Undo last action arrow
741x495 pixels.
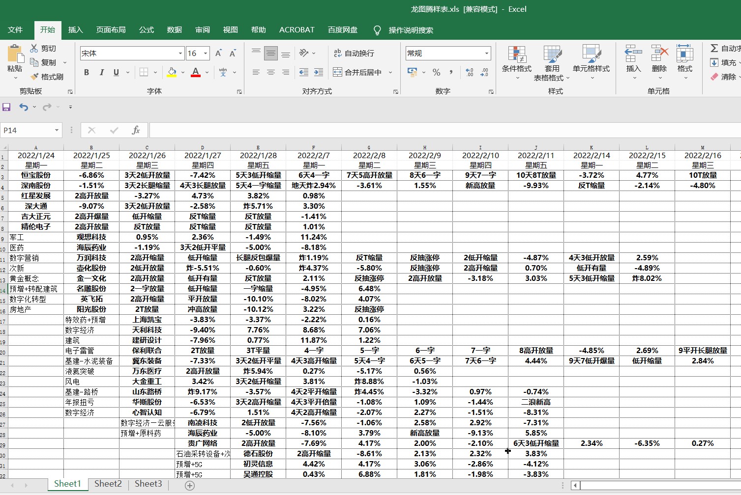[23, 107]
